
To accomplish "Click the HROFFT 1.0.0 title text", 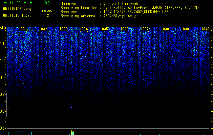I will click(x=26, y=3).
